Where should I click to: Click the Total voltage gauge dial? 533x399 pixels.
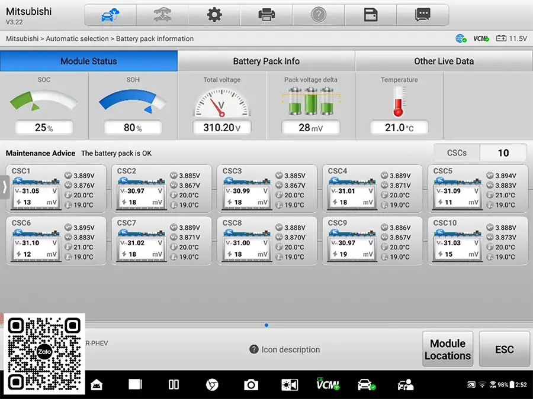222,102
